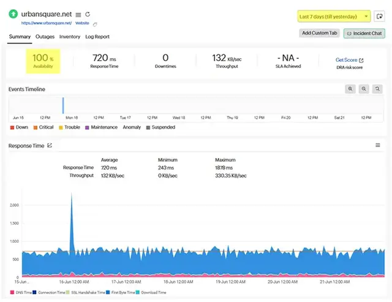Click the 18-Jun 12:00 AM axis label
Screen dimensions: 392x302
pos(178,282)
